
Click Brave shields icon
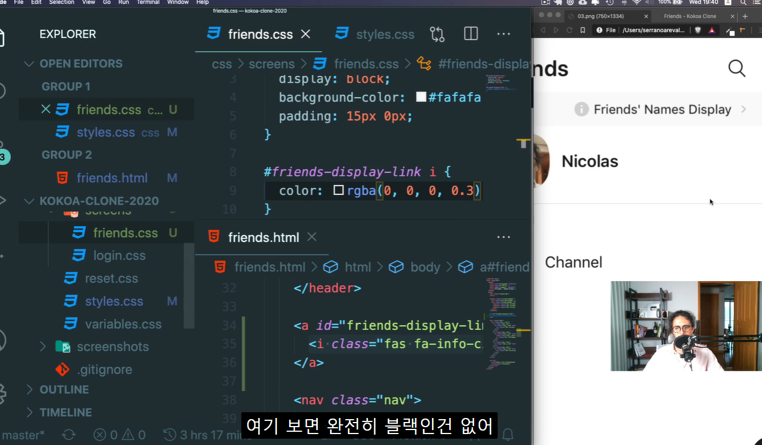point(698,30)
